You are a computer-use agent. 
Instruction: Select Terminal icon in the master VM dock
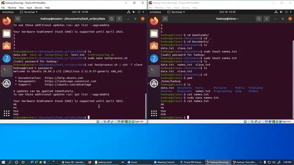tap(6, 71)
